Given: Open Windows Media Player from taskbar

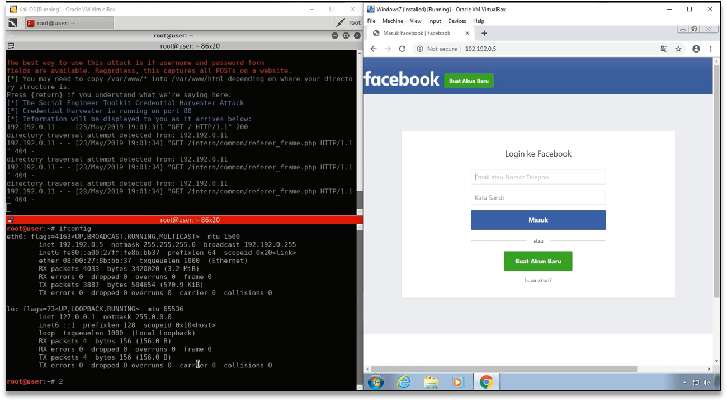Looking at the screenshot, I should 458,382.
